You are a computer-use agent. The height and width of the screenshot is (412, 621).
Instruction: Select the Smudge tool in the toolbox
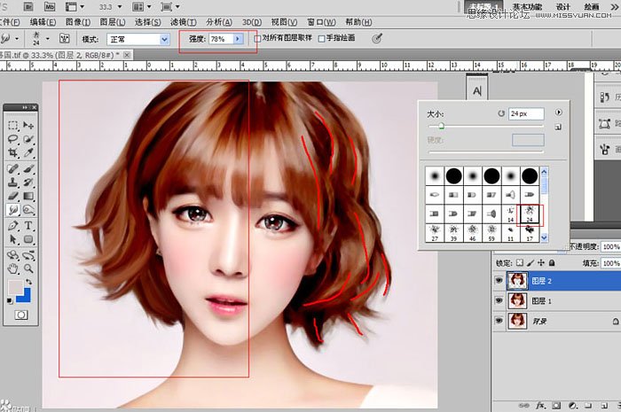13,210
